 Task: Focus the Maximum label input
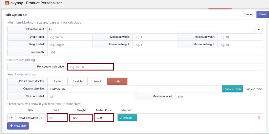pos(219,97)
